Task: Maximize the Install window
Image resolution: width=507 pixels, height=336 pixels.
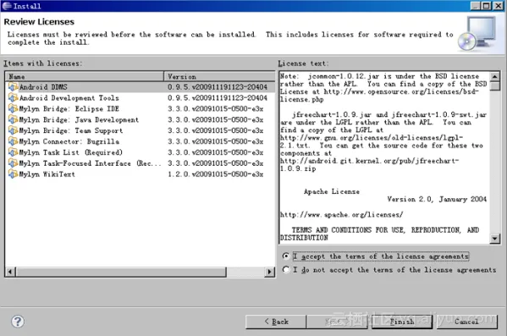Action: tap(487, 6)
